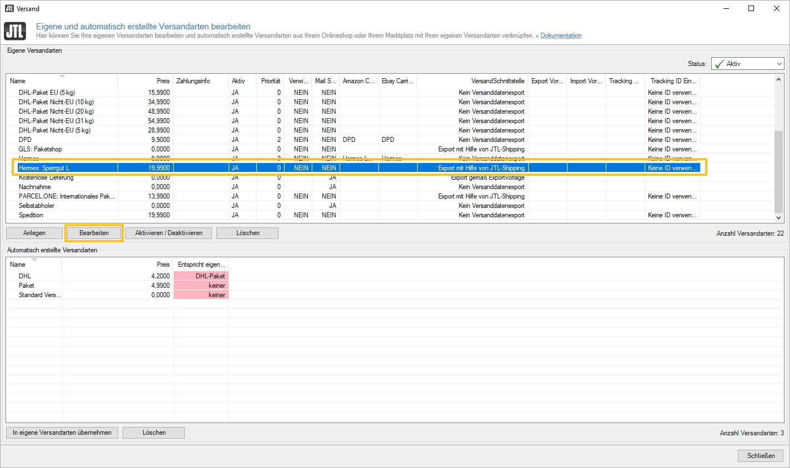Select the GLS: Paketshop row
The width and height of the screenshot is (790, 468).
(x=40, y=149)
